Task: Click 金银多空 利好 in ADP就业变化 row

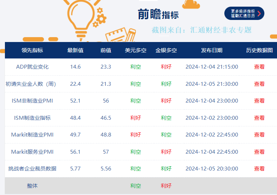Action: (x=166, y=67)
